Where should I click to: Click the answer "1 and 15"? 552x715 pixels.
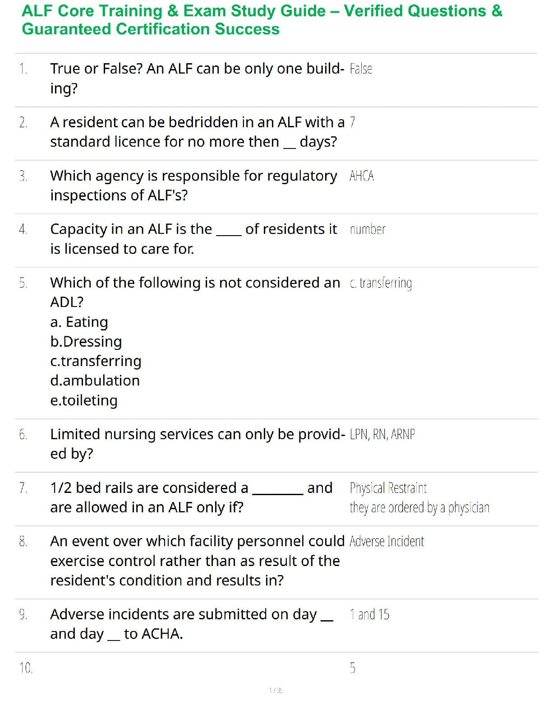(369, 615)
